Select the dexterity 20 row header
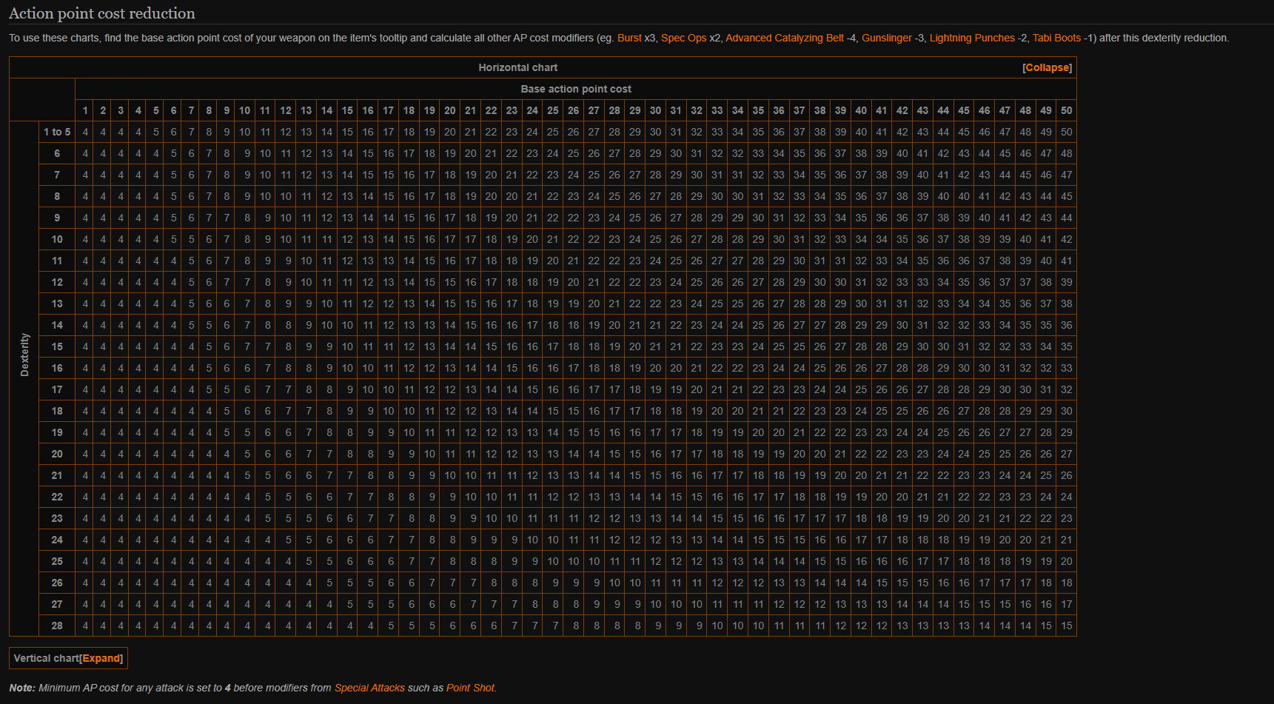Viewport: 1274px width, 704px height. (x=57, y=454)
